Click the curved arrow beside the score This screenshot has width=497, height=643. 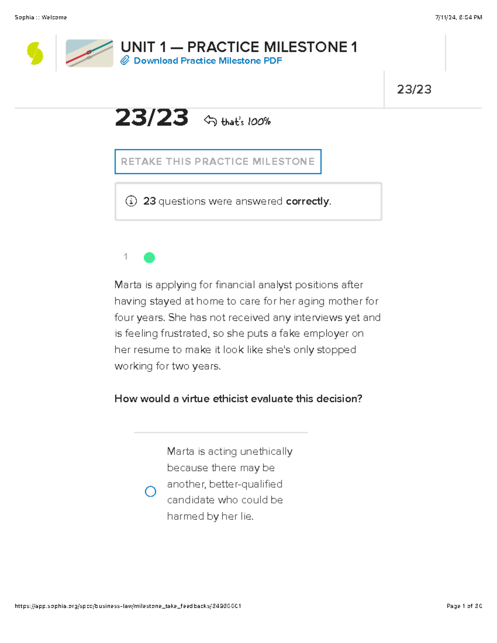click(x=210, y=120)
